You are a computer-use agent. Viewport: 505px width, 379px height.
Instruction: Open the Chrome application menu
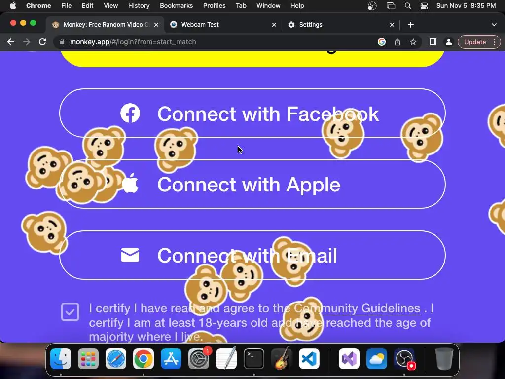coord(38,6)
